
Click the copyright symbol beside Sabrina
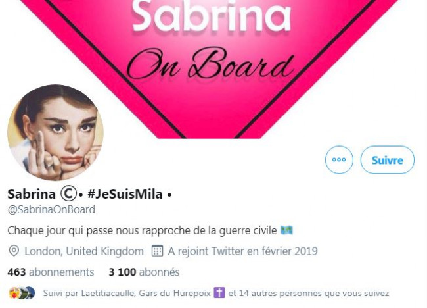(68, 193)
